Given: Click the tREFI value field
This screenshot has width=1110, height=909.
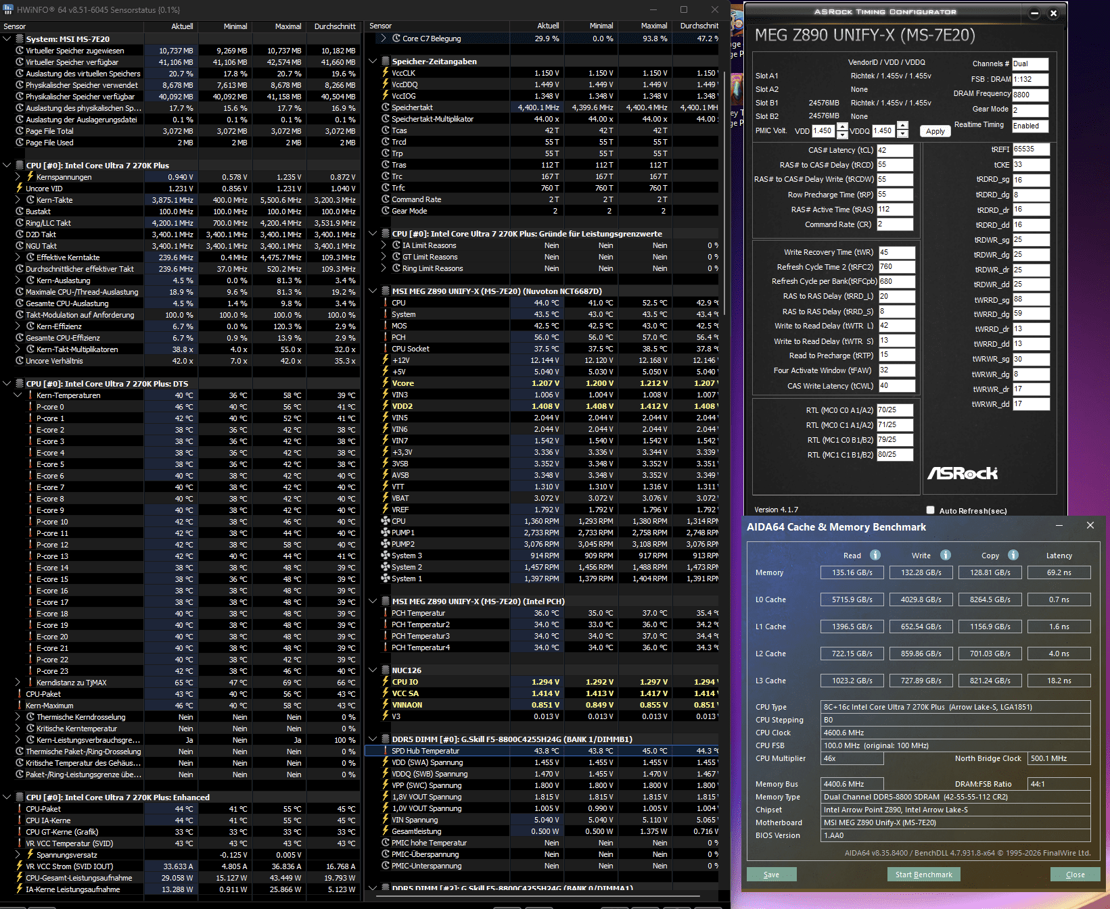Looking at the screenshot, I should point(1031,149).
